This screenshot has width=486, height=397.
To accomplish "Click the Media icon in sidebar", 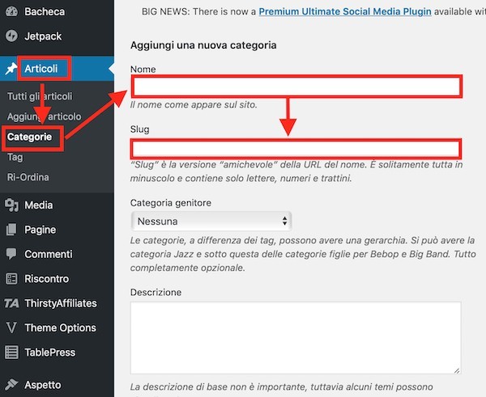I will coord(12,205).
